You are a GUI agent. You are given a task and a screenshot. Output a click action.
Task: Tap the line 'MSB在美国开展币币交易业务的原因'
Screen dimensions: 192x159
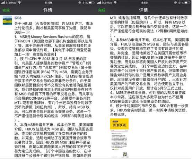[x=141, y=101]
